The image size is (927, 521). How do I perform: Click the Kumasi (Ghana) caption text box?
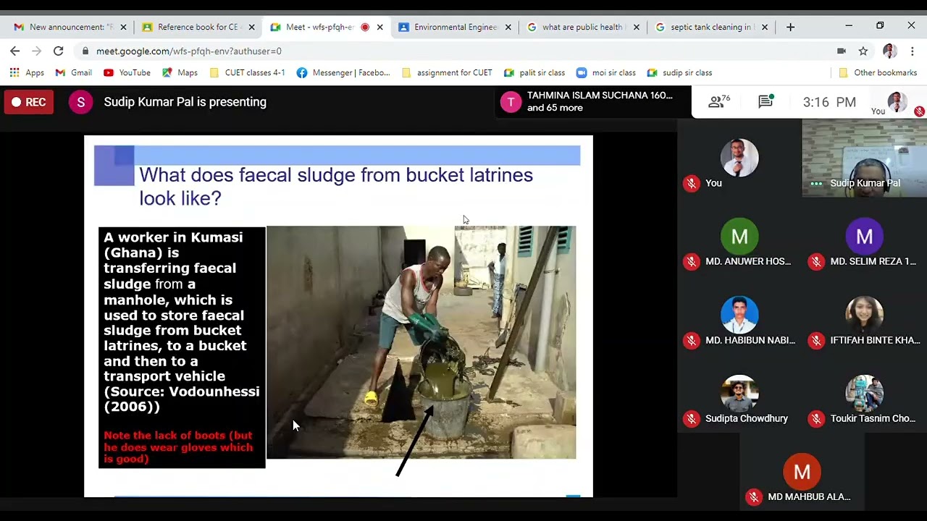(x=182, y=347)
